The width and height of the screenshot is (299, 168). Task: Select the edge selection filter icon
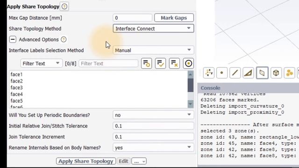(235, 73)
